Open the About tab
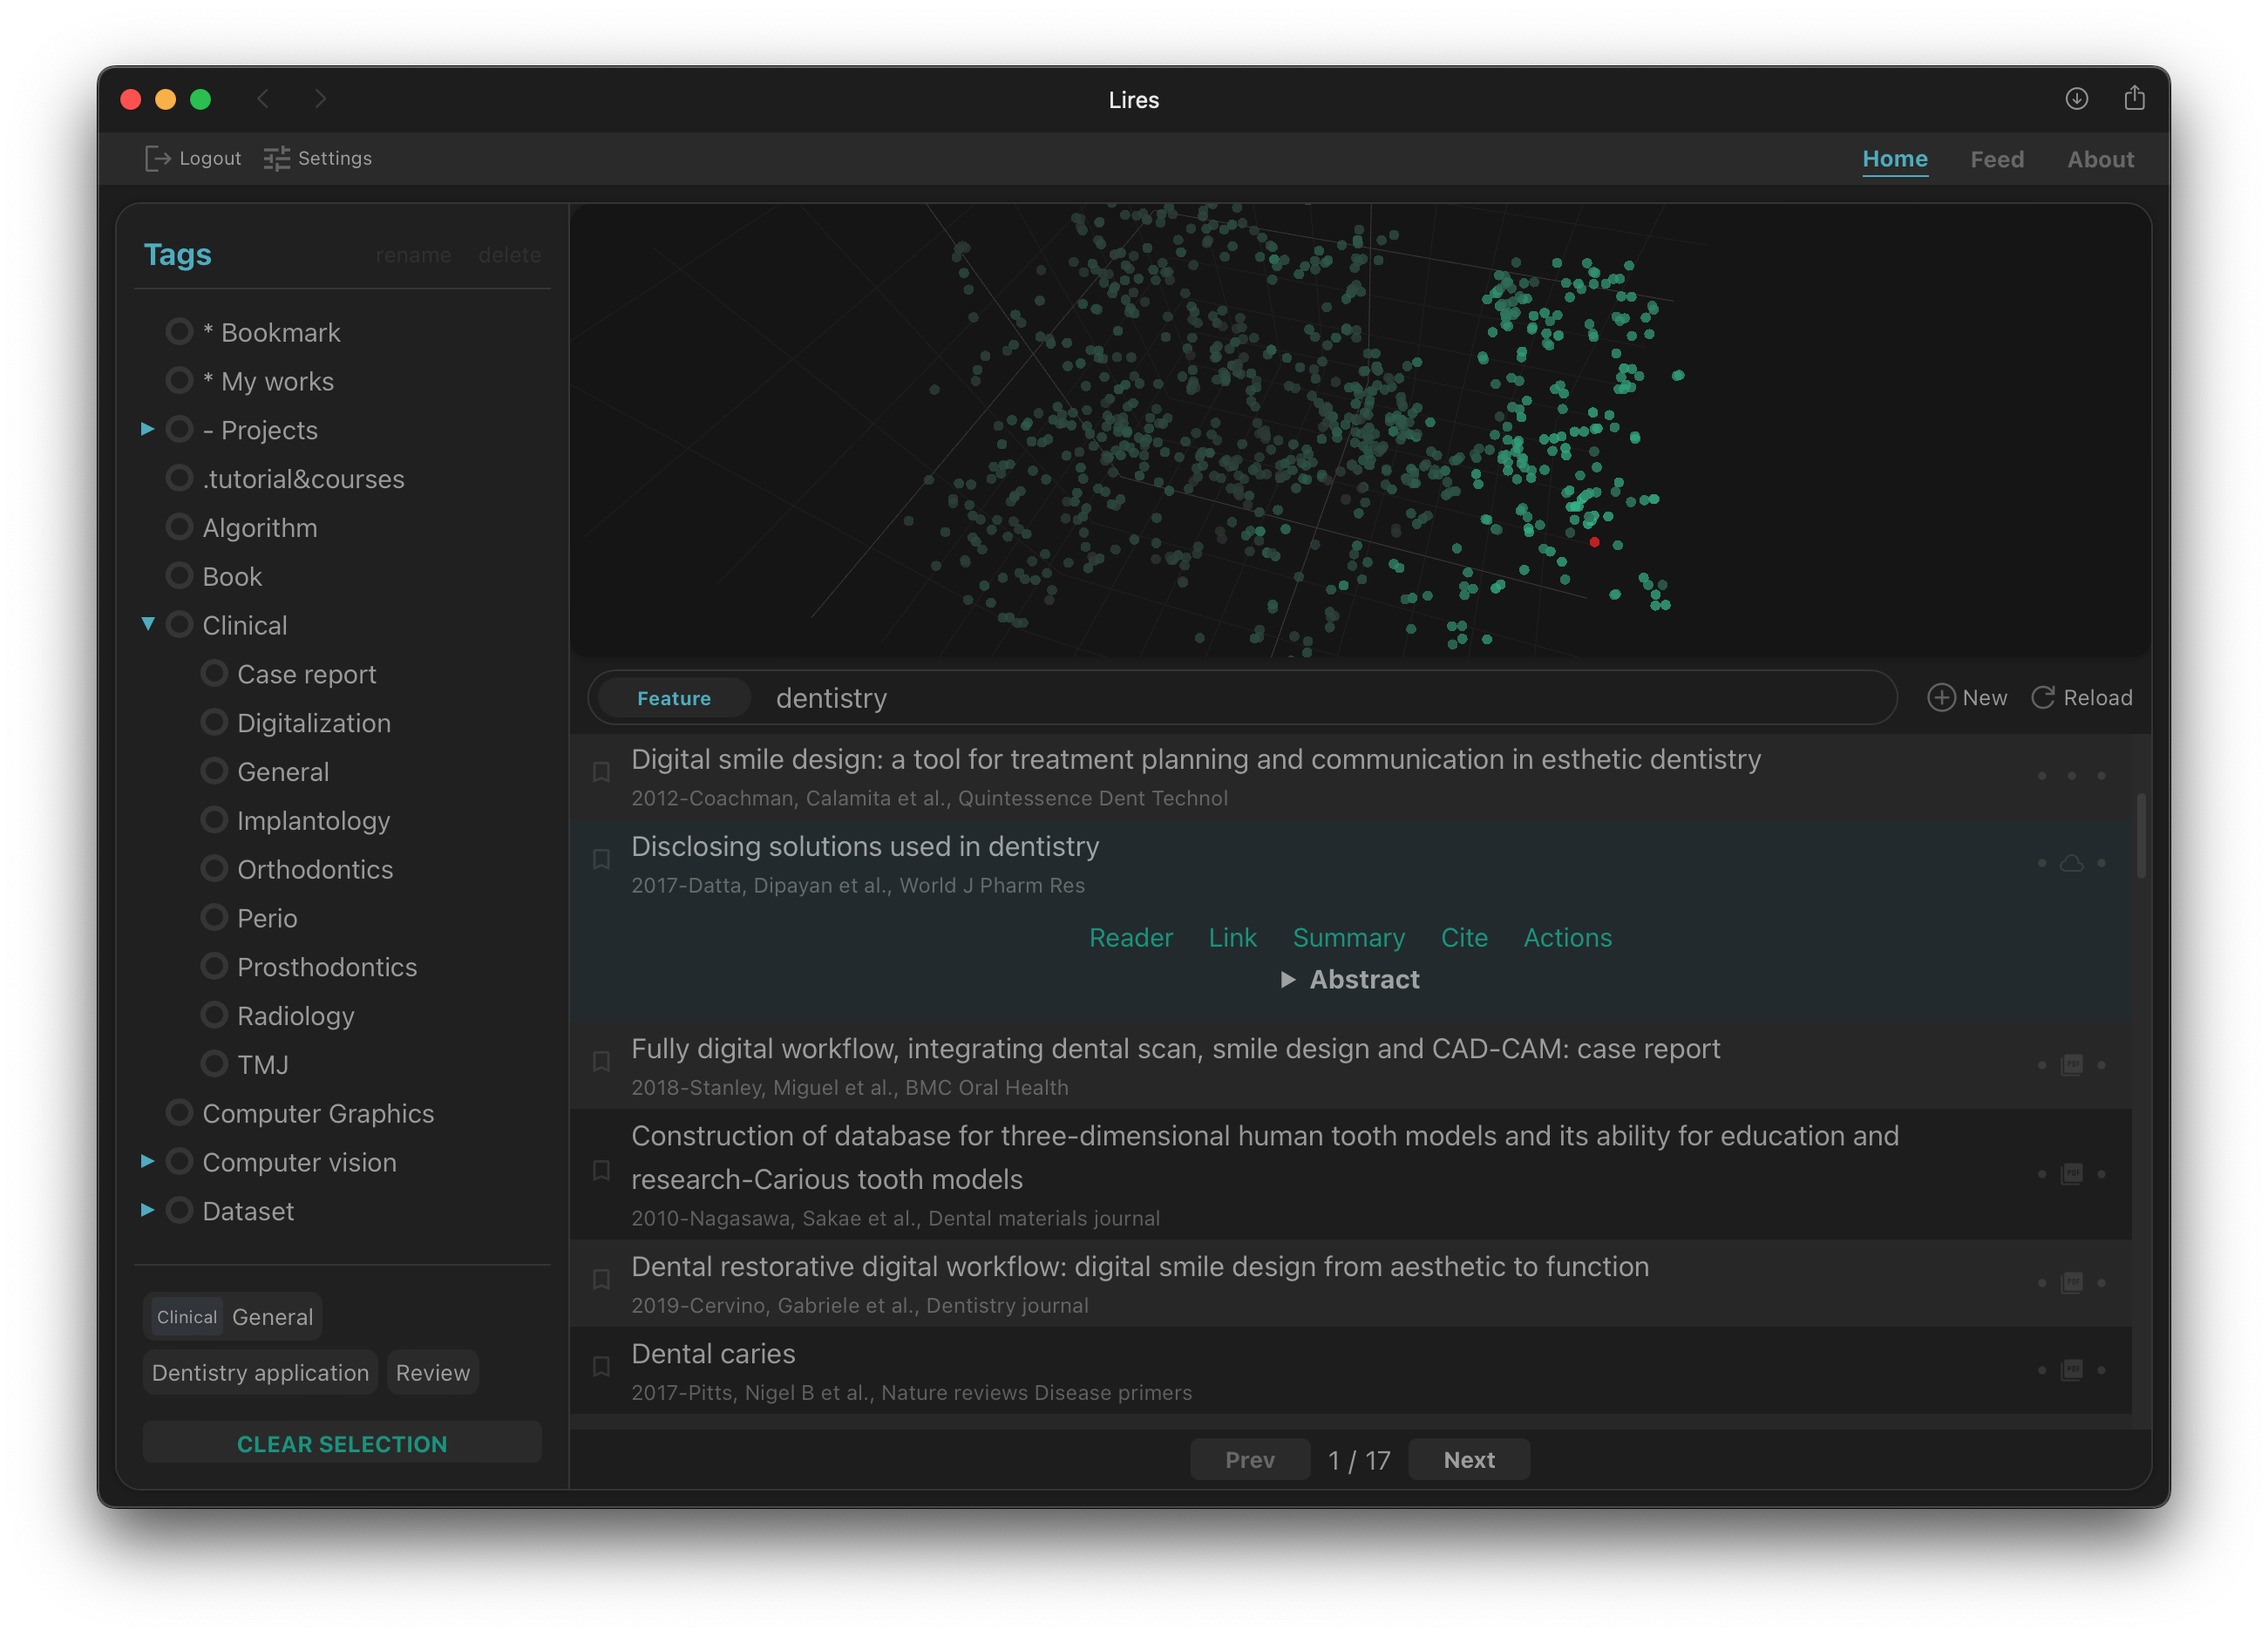The image size is (2268, 1637). (2100, 159)
